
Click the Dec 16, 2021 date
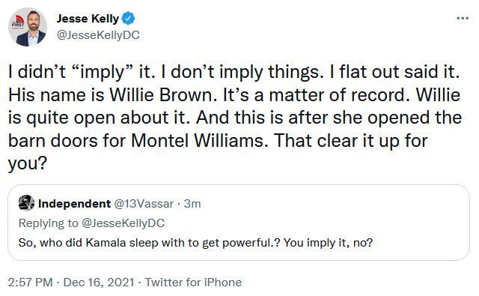click(x=99, y=283)
